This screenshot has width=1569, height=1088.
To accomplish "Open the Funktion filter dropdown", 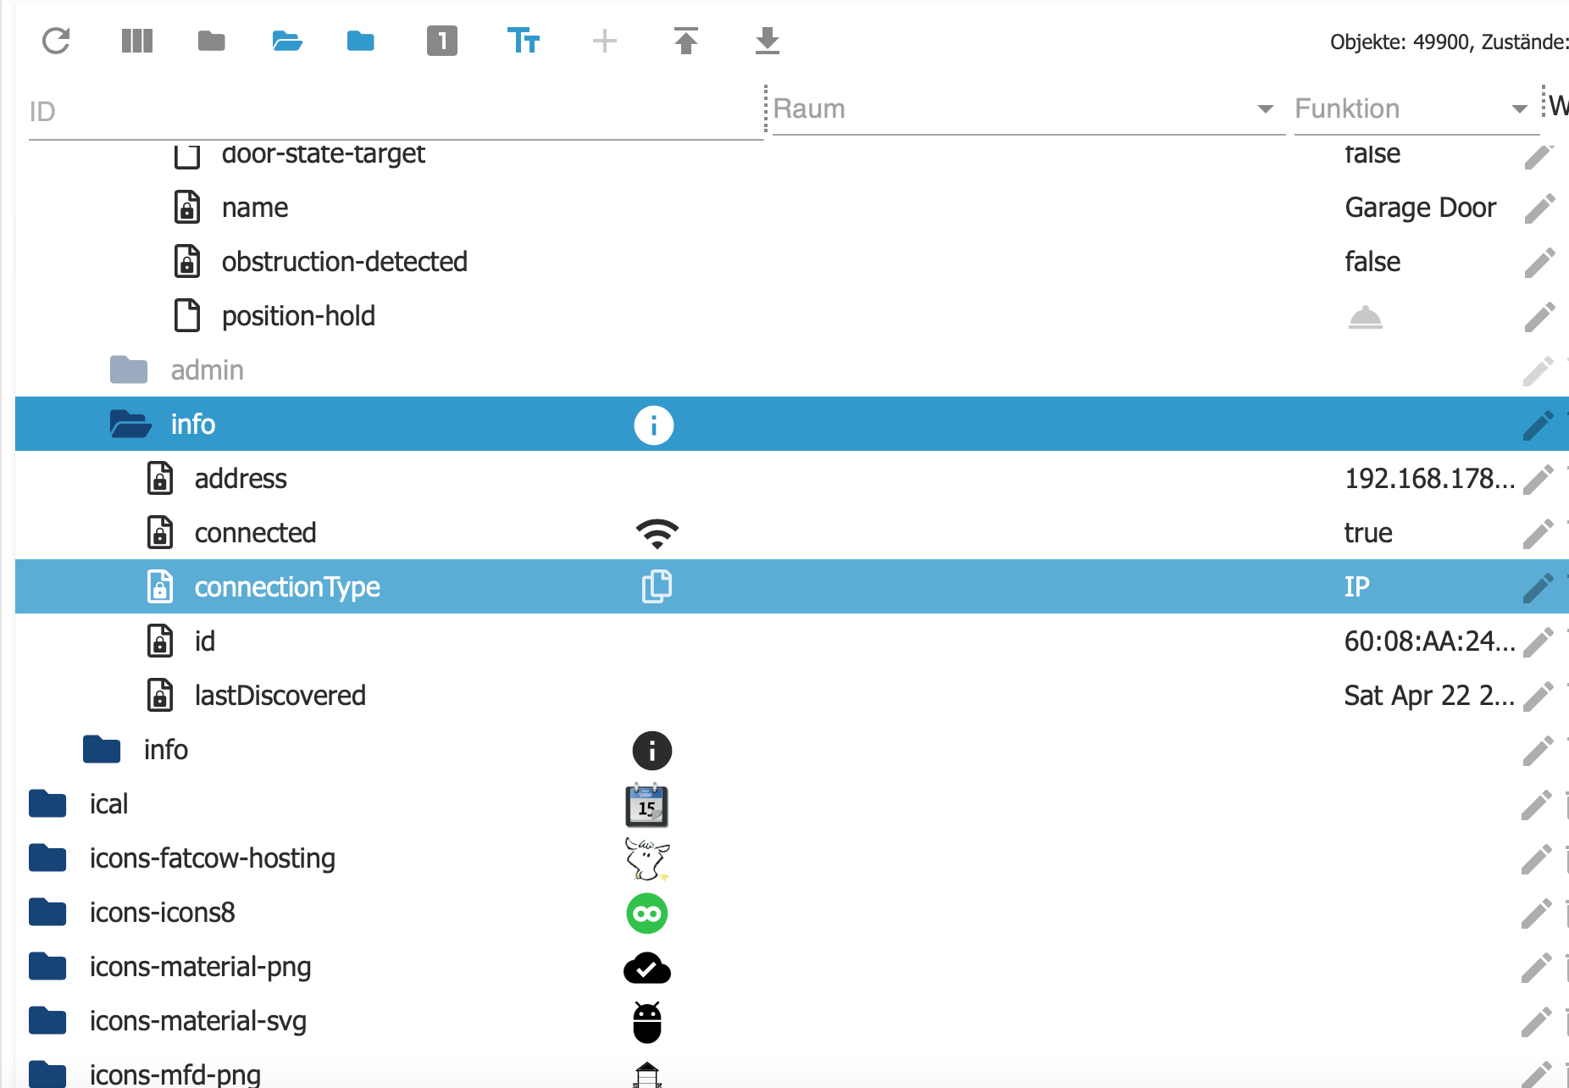I will (1519, 108).
